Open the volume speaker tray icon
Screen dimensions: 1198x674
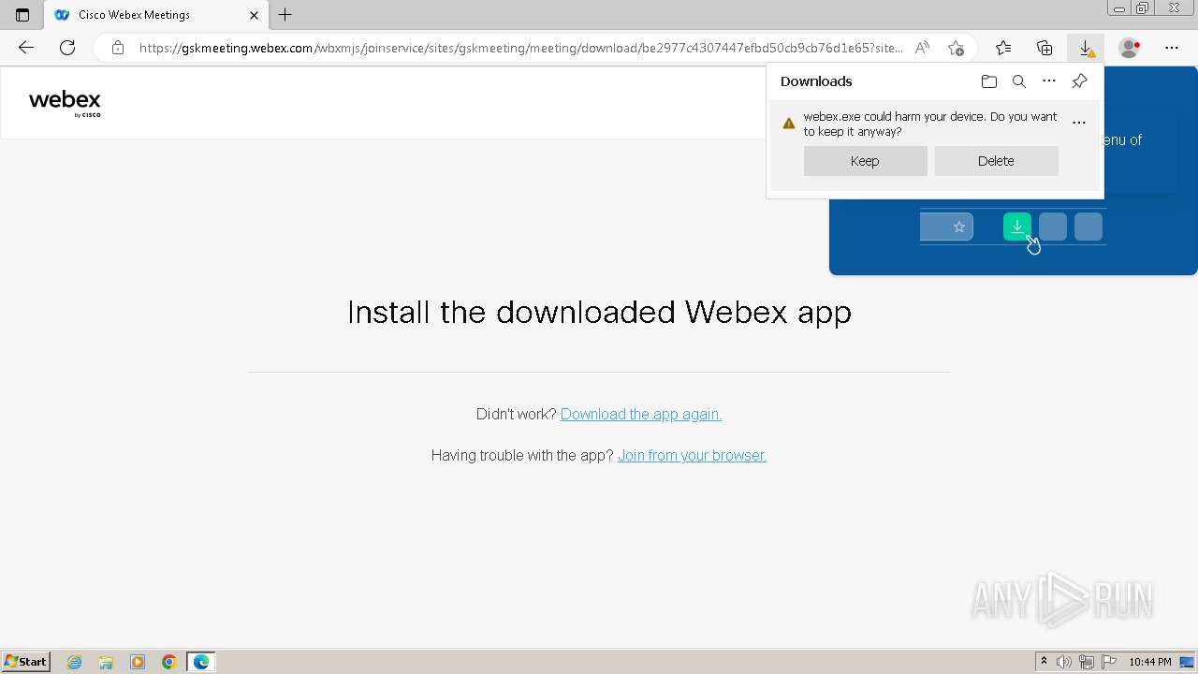(1064, 662)
